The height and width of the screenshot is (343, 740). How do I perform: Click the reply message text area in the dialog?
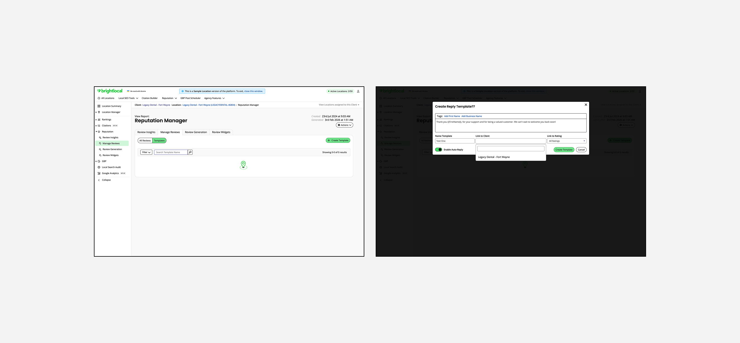[511, 126]
